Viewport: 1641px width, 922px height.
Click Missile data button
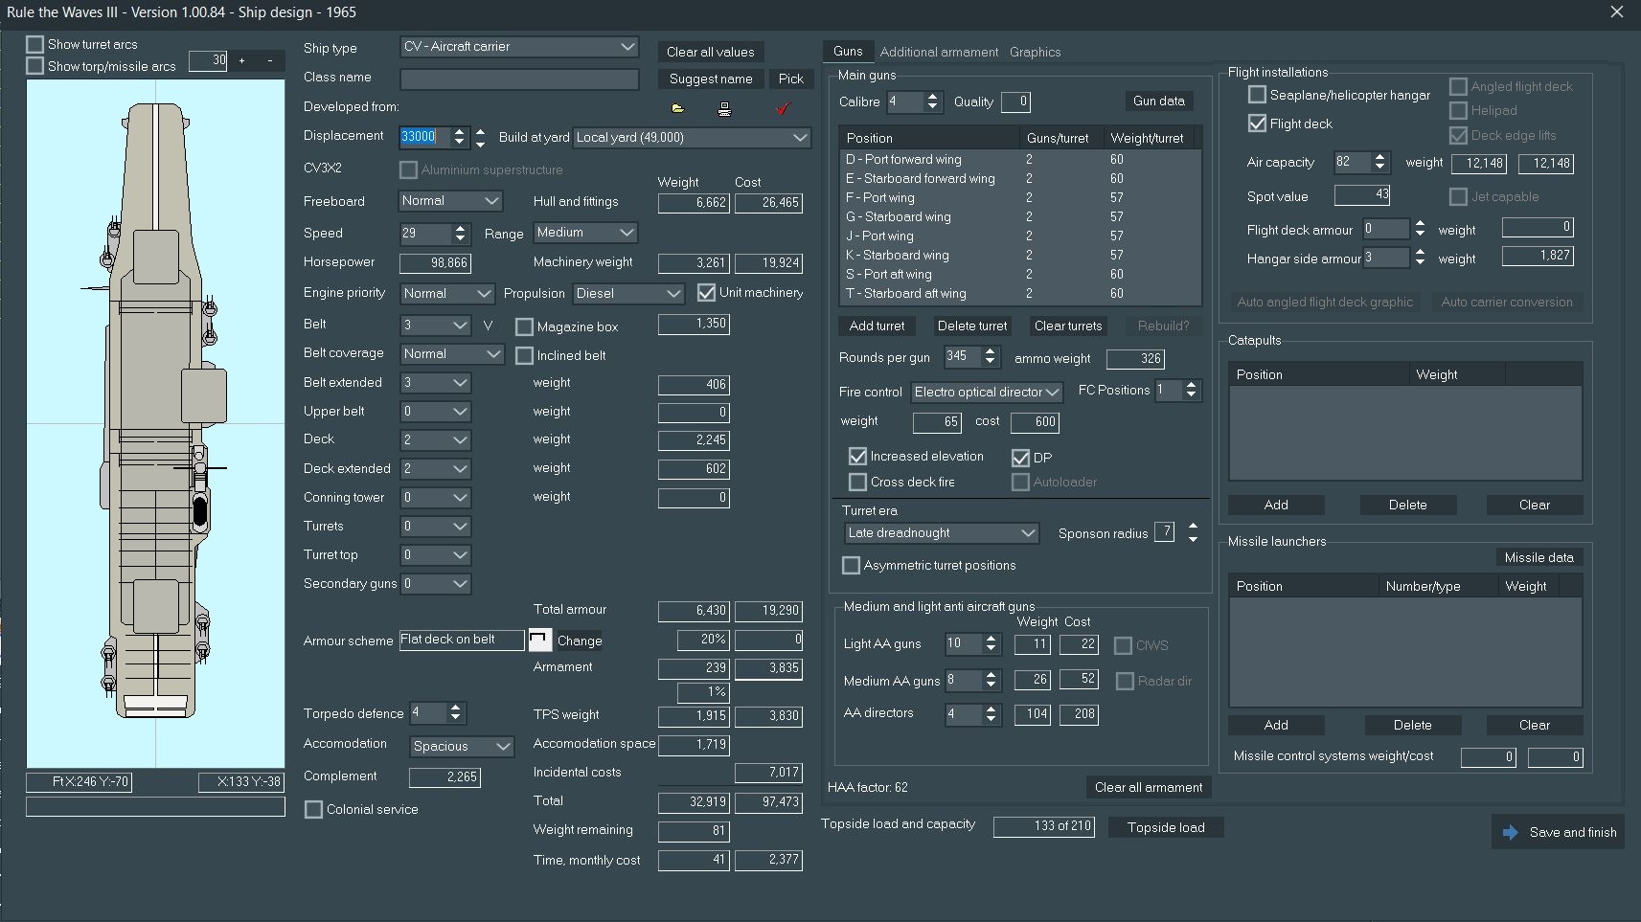pyautogui.click(x=1538, y=557)
